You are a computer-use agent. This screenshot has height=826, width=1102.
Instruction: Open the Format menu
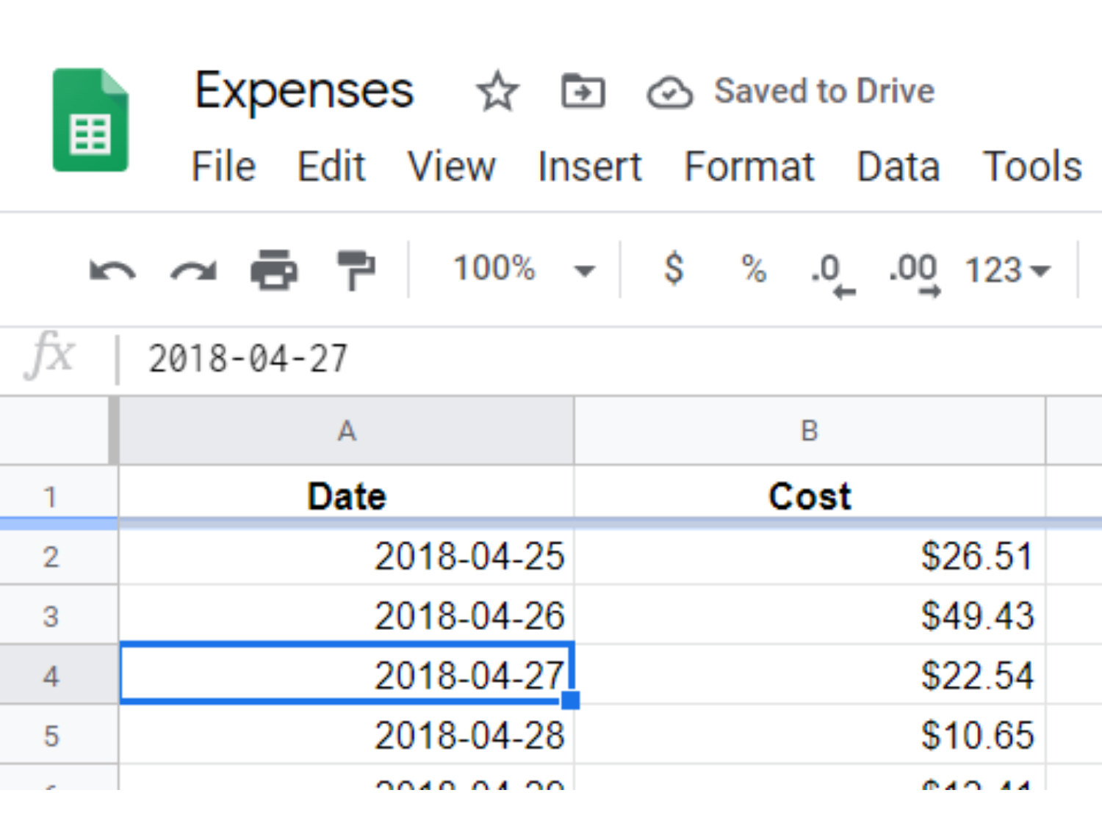[749, 166]
